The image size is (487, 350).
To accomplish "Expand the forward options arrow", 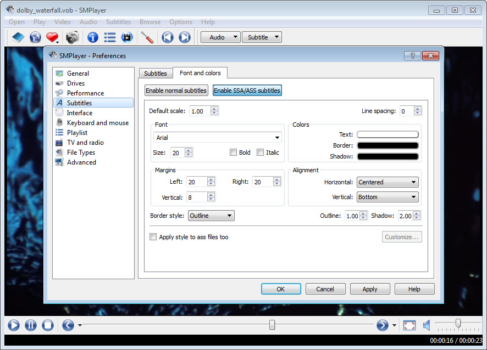I will (x=395, y=325).
